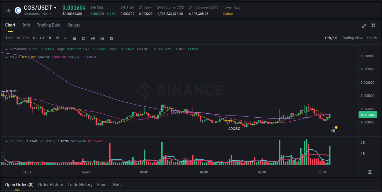This screenshot has width=382, height=192.
Task: Open the technical indicators icon
Action: pos(93,38)
